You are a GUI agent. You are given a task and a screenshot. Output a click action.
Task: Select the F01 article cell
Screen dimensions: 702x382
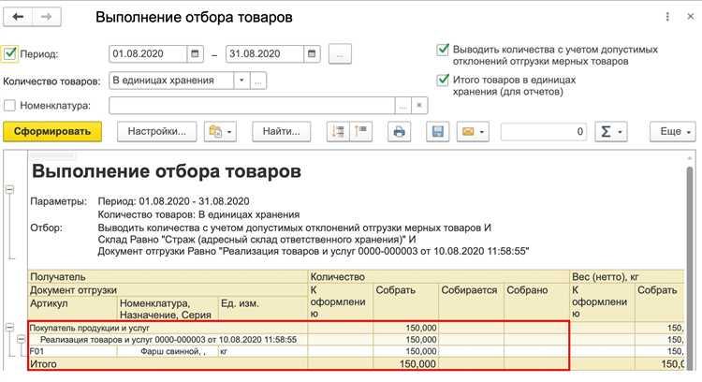coord(72,351)
